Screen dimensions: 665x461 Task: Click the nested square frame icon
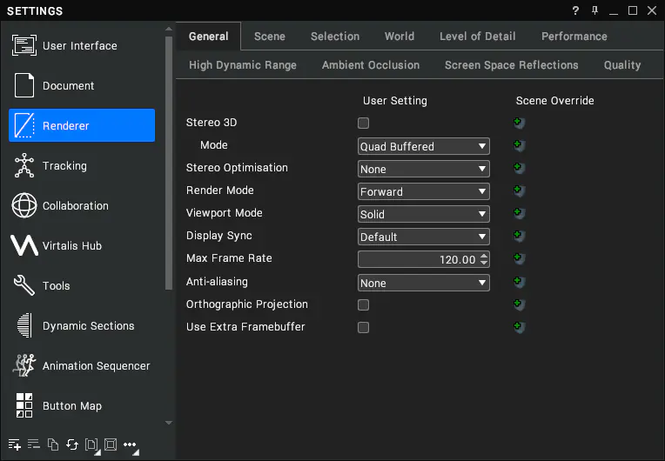(111, 444)
